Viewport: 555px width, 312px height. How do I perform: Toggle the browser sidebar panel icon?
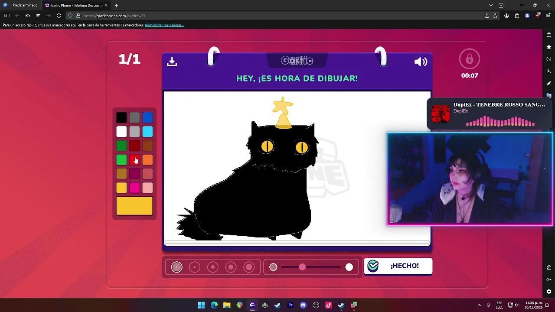pyautogui.click(x=7, y=16)
